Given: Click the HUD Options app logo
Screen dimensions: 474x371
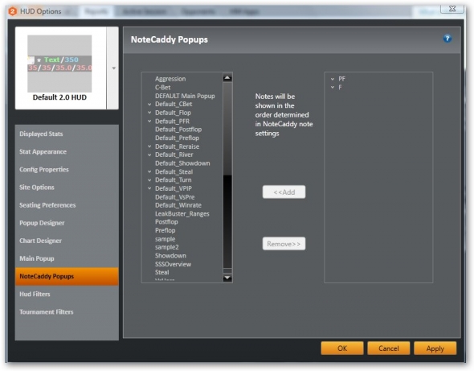Looking at the screenshot, I should click(x=13, y=11).
